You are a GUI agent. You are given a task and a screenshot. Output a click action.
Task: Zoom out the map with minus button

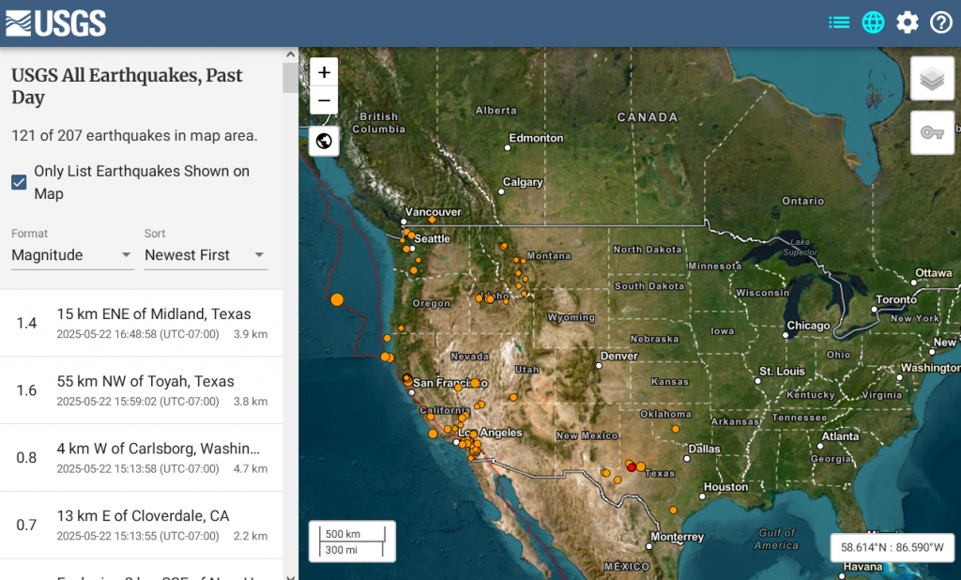pos(324,100)
